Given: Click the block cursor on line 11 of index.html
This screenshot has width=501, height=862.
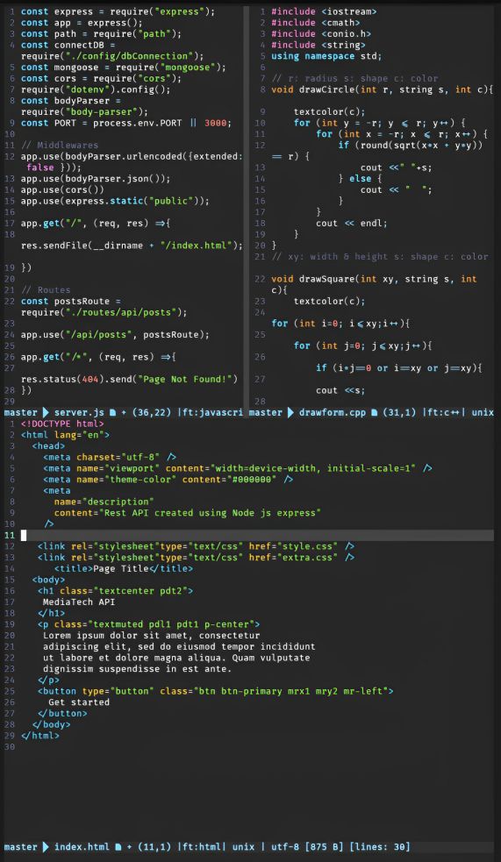Looking at the screenshot, I should tap(24, 535).
